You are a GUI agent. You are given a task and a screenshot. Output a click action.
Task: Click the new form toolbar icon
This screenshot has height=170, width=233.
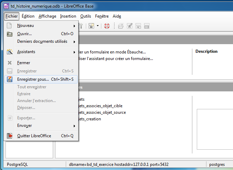point(91,26)
